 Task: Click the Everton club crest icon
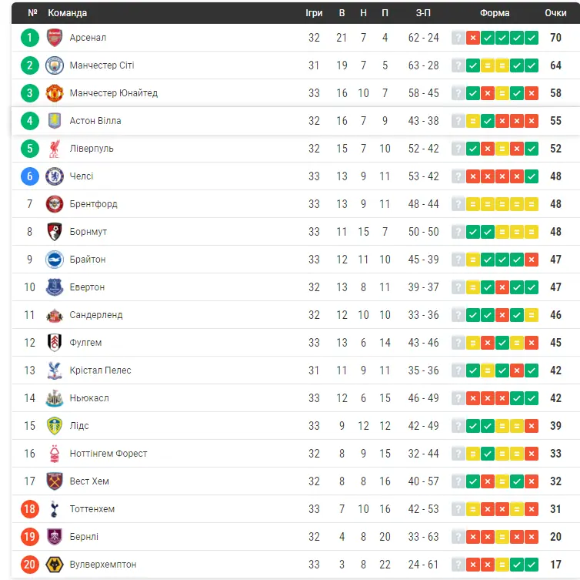(x=54, y=287)
